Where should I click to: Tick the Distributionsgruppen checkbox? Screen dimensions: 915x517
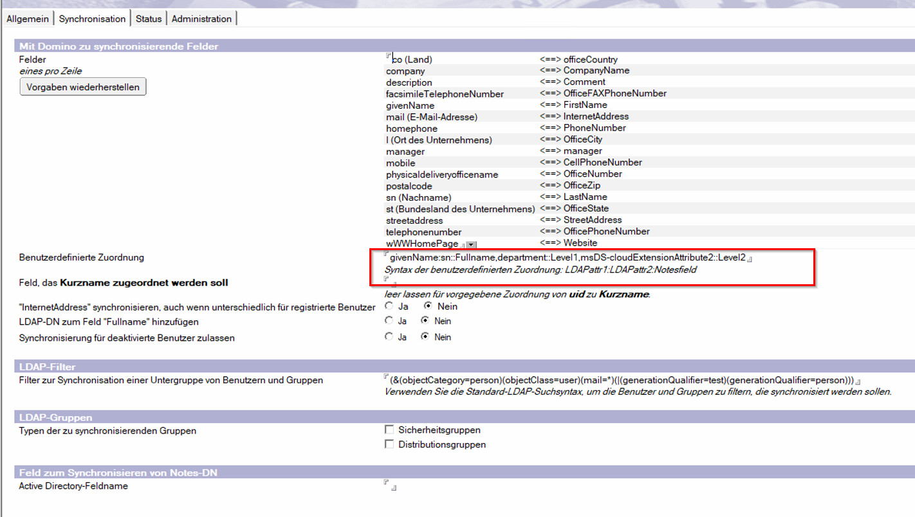389,444
